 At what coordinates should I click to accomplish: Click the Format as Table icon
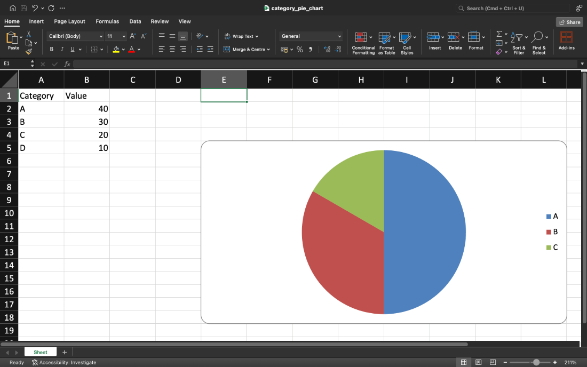point(384,37)
